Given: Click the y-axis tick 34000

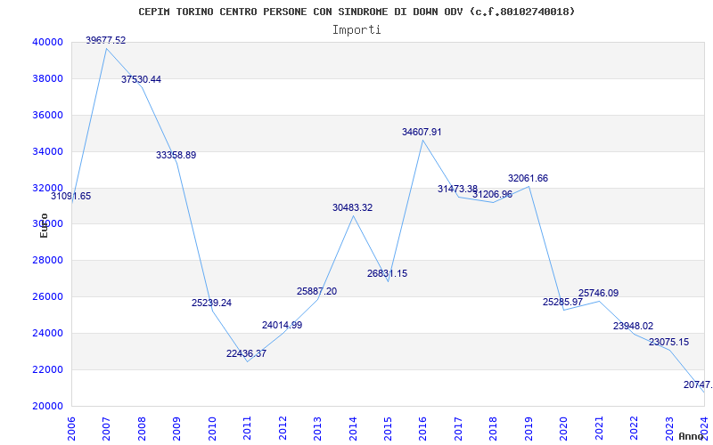Looking at the screenshot, I should 47,151.
